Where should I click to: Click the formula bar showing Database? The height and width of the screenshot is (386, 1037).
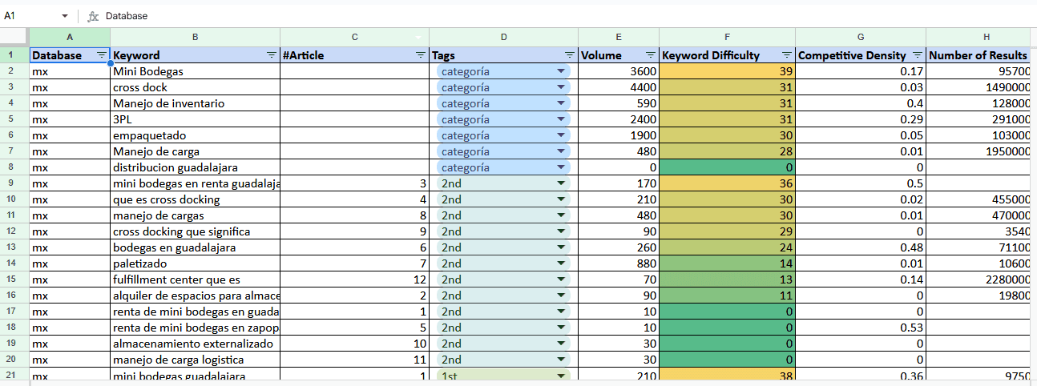point(481,16)
